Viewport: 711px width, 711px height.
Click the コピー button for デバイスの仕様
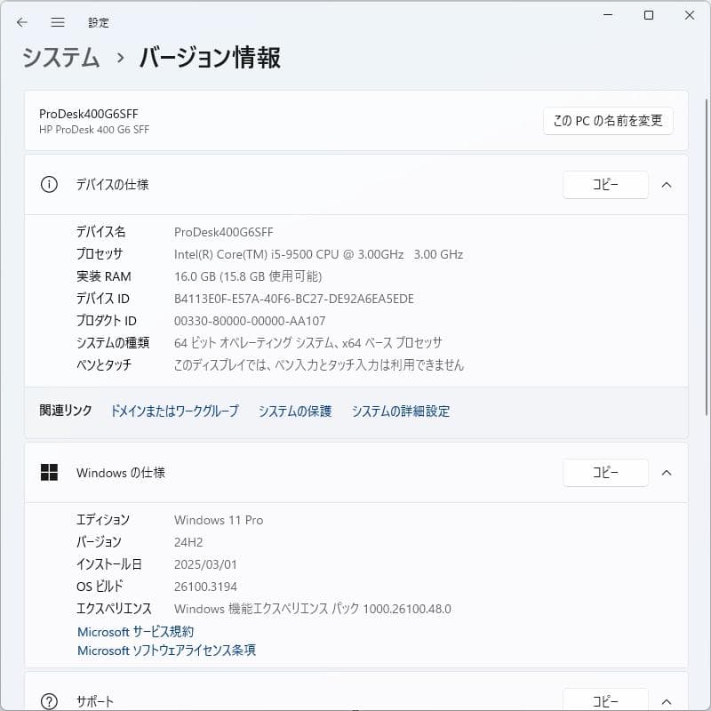pyautogui.click(x=605, y=185)
